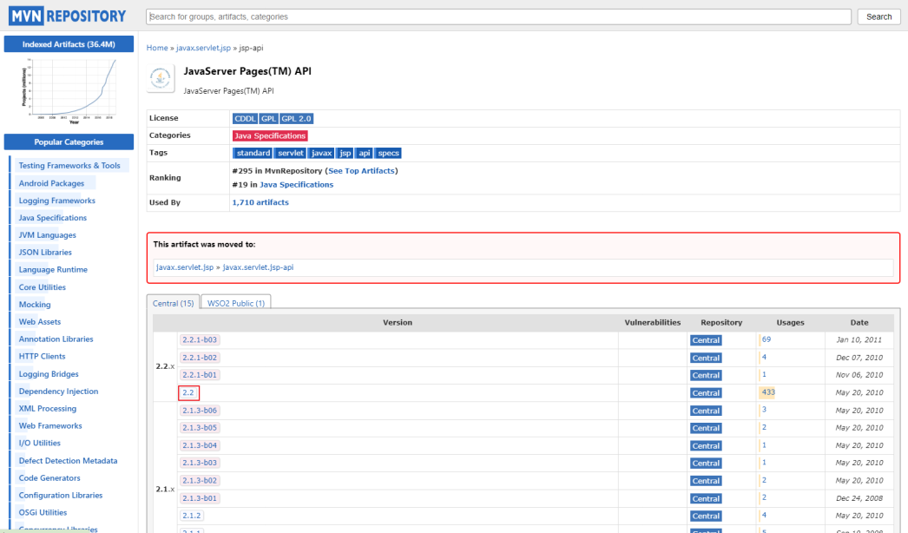Open the 1,710 artifacts link
The height and width of the screenshot is (533, 908).
260,202
